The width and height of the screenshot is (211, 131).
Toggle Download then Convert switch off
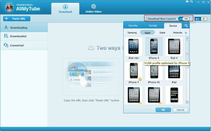184,19
